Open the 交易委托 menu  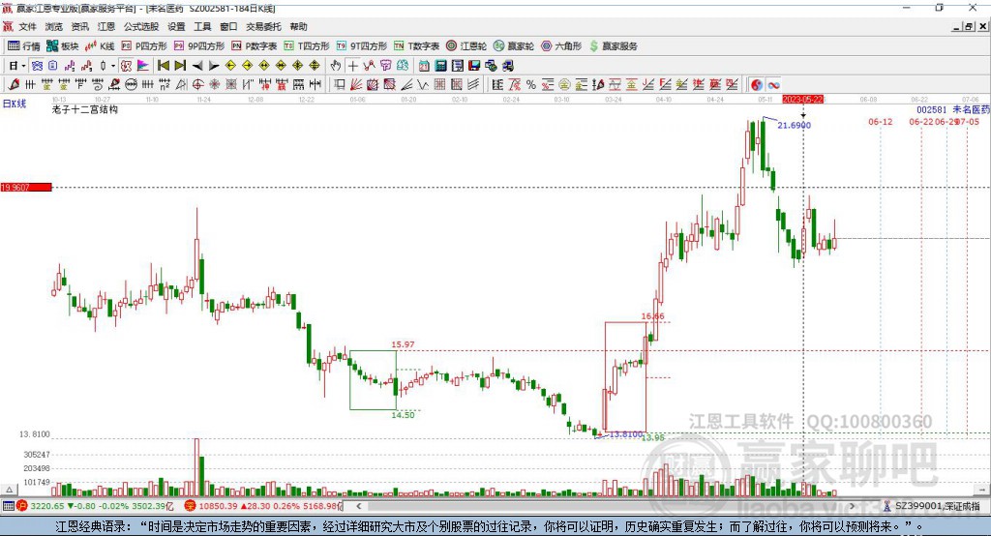263,26
